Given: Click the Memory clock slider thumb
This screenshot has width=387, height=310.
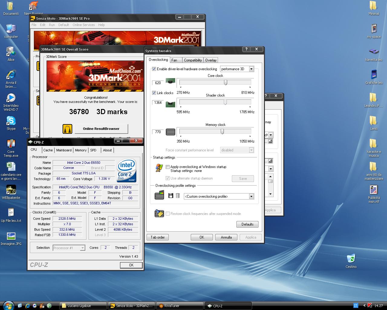Looking at the screenshot, I should [222, 131].
